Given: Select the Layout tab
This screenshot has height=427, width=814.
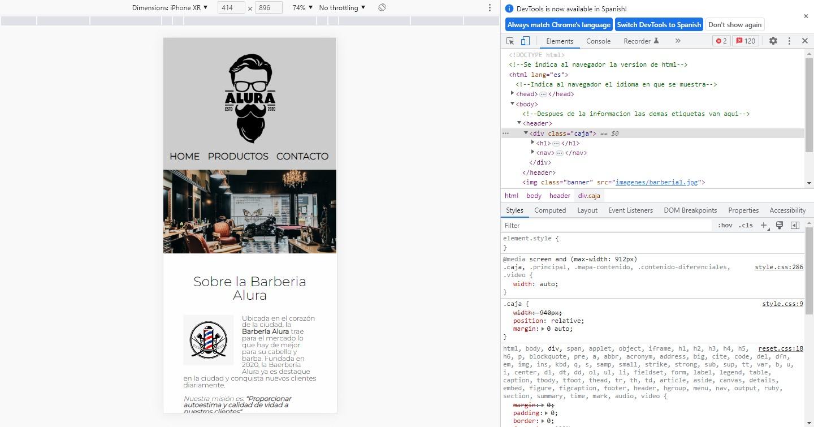Looking at the screenshot, I should (587, 210).
